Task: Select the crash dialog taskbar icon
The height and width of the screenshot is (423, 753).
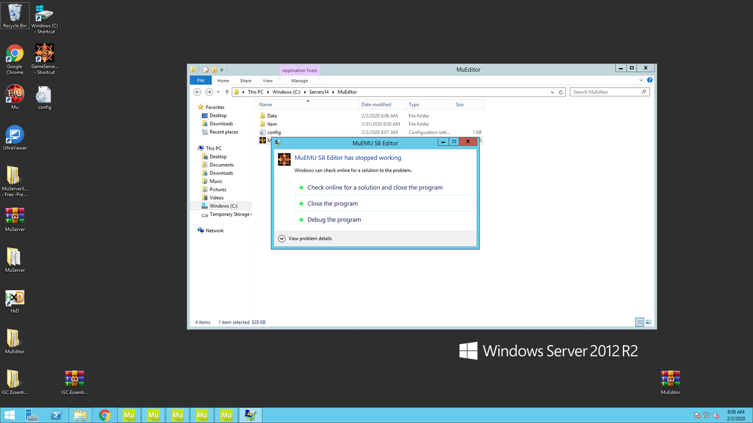Action: (x=251, y=415)
